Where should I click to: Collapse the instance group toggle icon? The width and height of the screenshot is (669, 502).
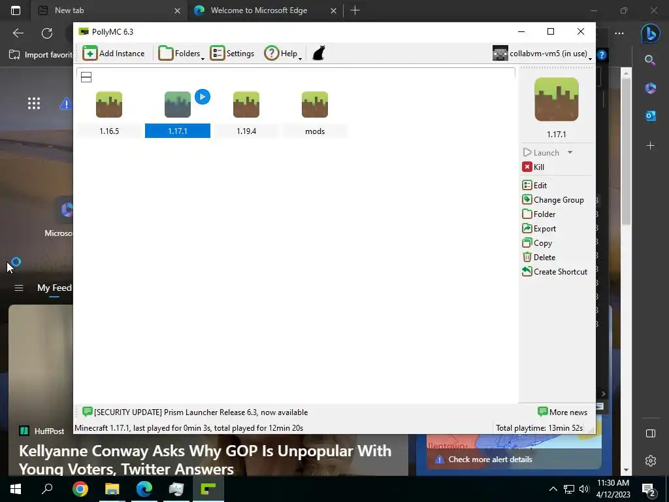[86, 77]
